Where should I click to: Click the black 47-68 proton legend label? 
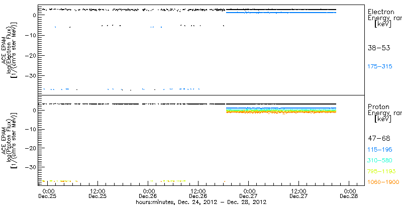pos(379,139)
